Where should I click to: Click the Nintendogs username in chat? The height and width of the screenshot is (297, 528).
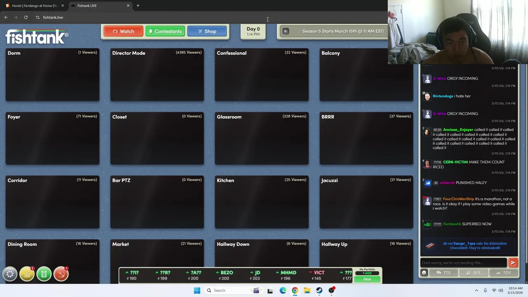pos(443,96)
